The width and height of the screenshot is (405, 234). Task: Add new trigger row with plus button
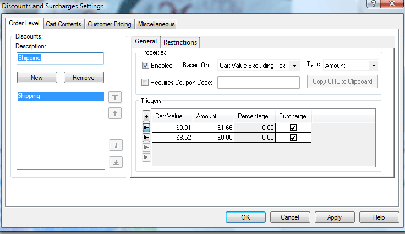pos(146,116)
